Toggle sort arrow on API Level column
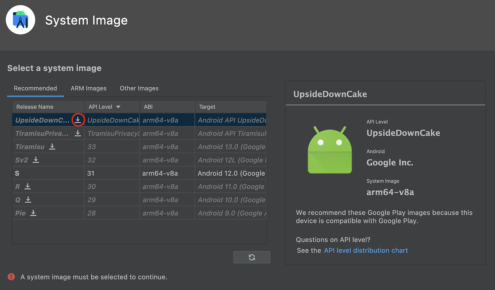The height and width of the screenshot is (290, 495). click(x=118, y=107)
